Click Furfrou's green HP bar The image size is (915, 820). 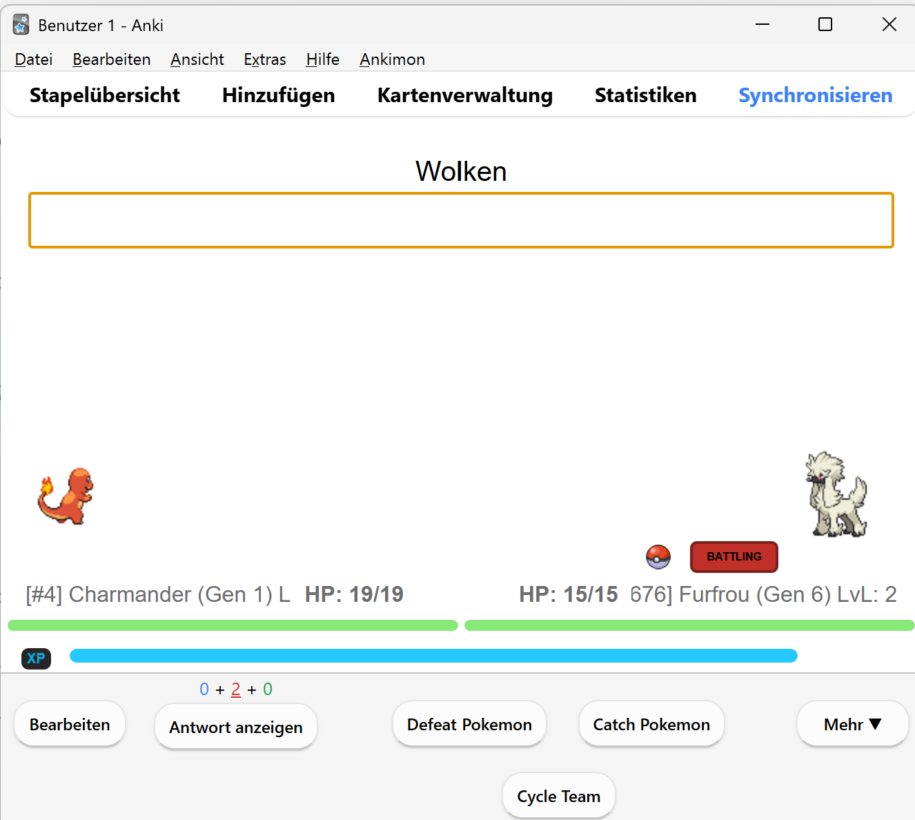[689, 625]
